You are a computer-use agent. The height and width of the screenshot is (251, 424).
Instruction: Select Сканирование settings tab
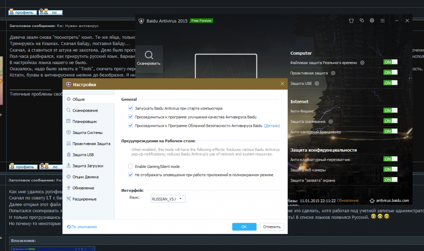click(89, 110)
